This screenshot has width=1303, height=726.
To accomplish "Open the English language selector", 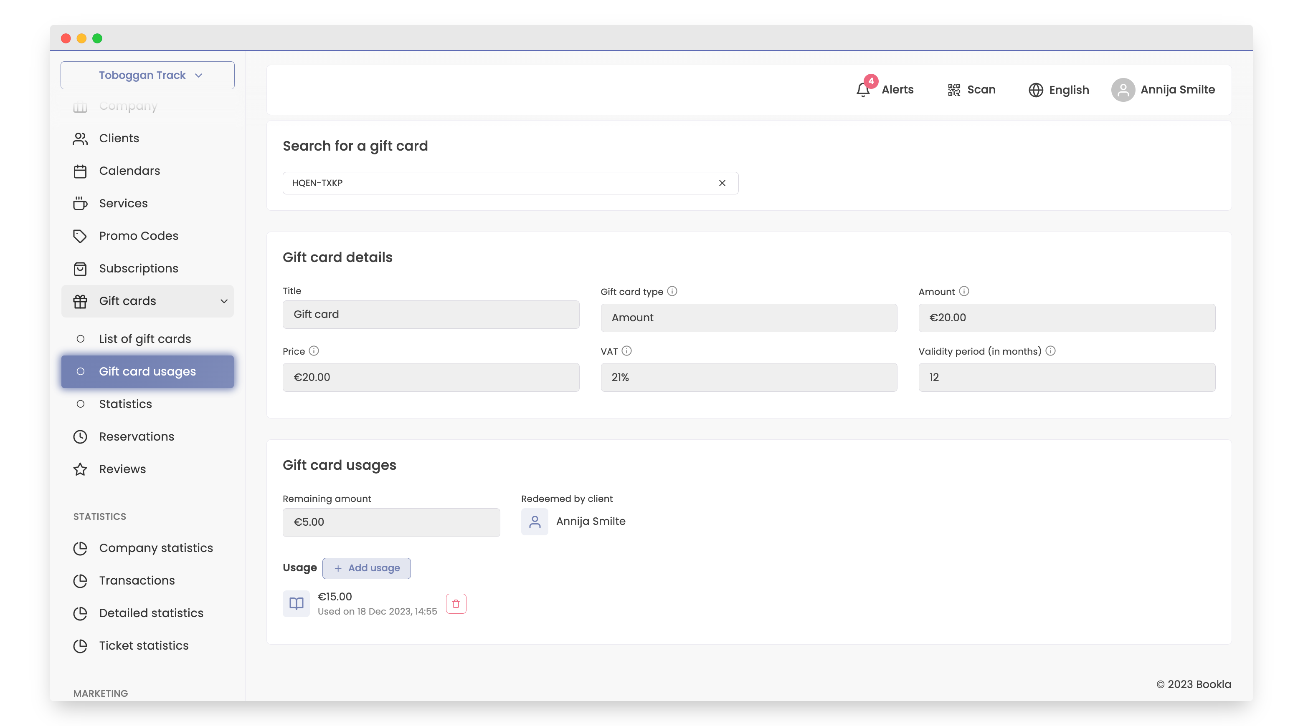I will pyautogui.click(x=1059, y=90).
